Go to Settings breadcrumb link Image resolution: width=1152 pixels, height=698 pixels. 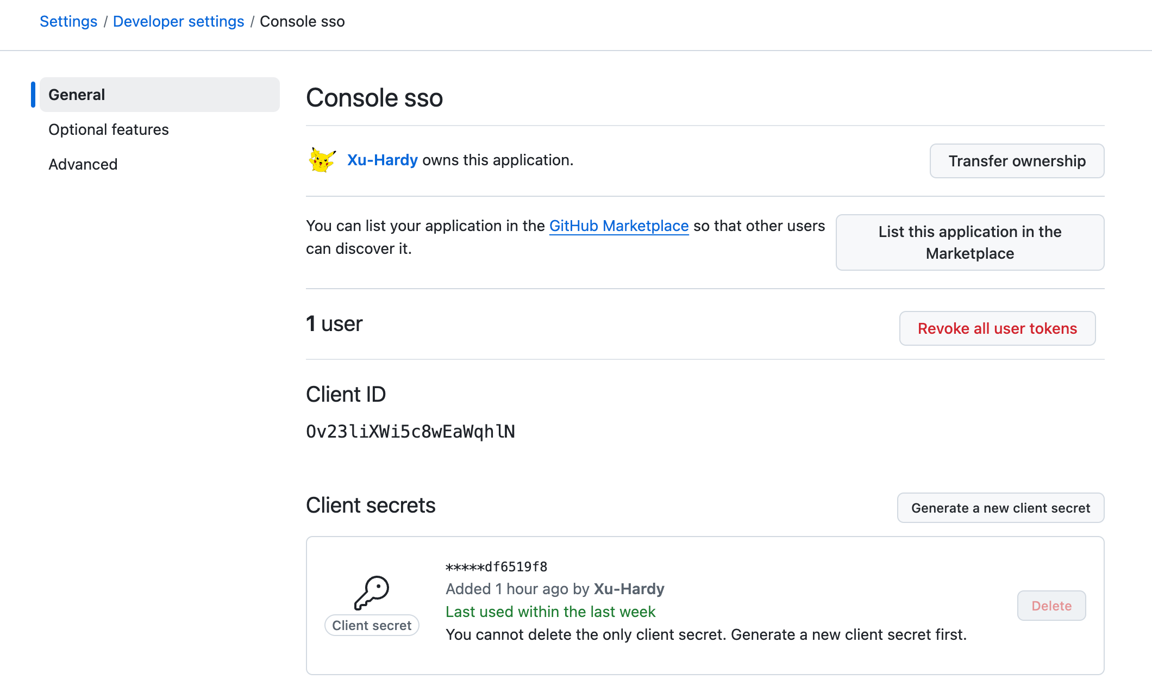pos(68,21)
